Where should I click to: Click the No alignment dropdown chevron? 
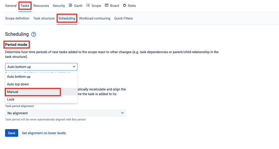coord(122,113)
